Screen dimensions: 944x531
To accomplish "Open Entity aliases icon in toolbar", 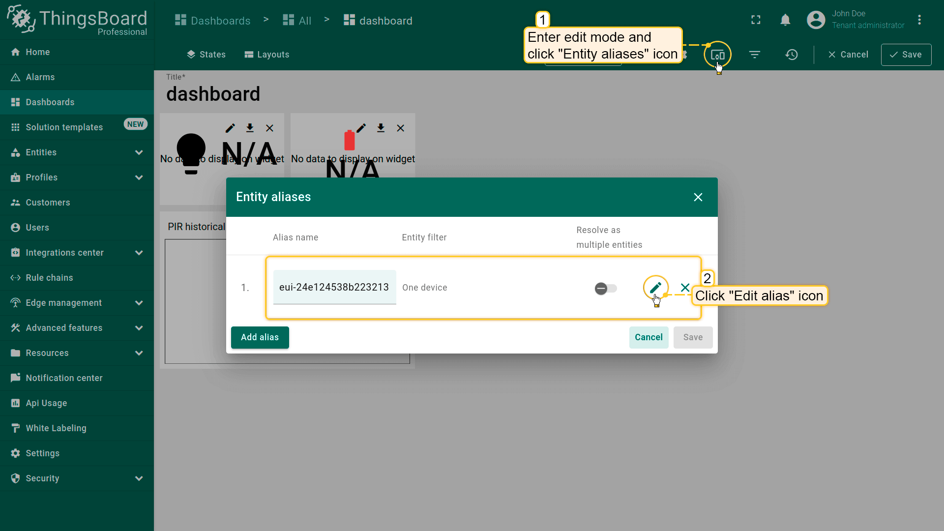I will click(x=717, y=55).
